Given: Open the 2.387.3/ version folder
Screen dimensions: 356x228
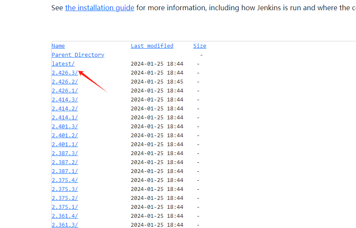Looking at the screenshot, I should click(65, 153).
